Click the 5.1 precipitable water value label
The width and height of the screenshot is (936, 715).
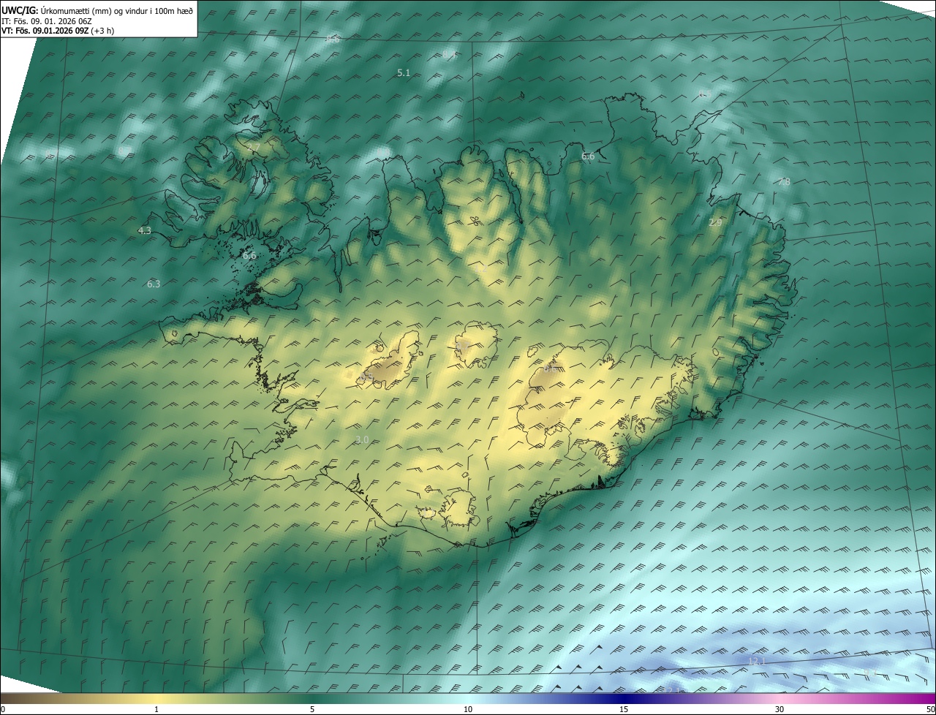tap(404, 73)
